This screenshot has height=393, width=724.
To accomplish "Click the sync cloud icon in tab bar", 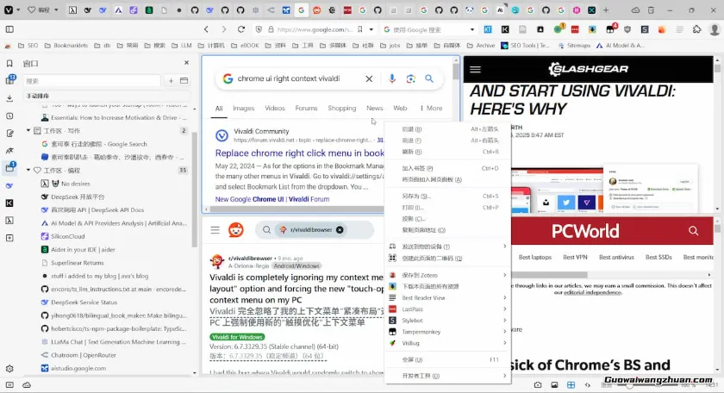I will pos(636,9).
